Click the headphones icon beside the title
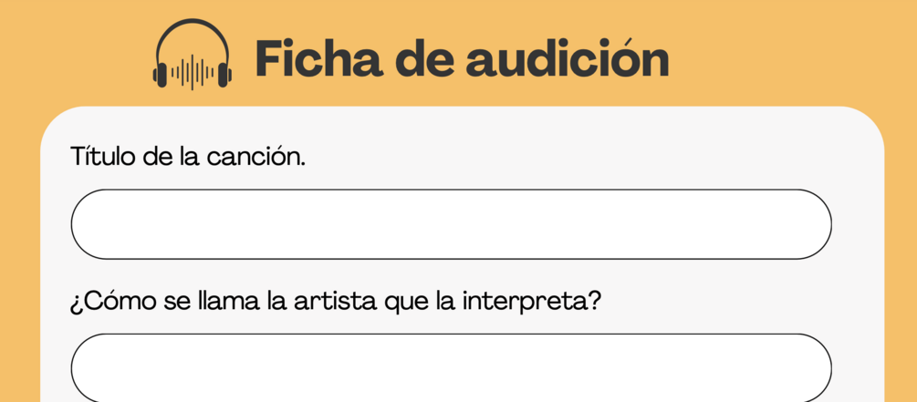917x402 pixels. tap(193, 55)
